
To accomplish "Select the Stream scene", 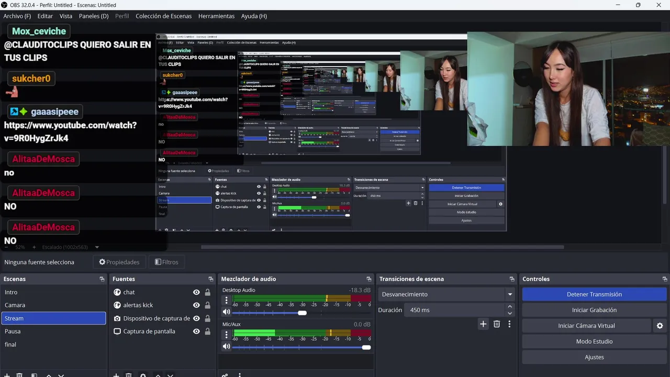I will tap(53, 318).
